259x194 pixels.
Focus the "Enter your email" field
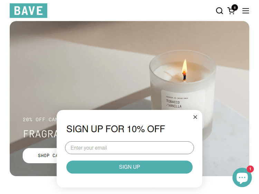coord(129,148)
